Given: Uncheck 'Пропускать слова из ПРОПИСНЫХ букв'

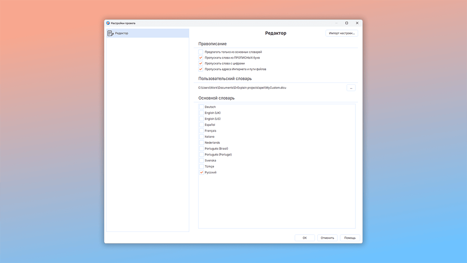Looking at the screenshot, I should (201, 58).
